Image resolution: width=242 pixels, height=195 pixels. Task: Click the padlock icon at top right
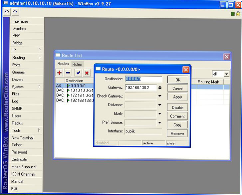(x=238, y=14)
